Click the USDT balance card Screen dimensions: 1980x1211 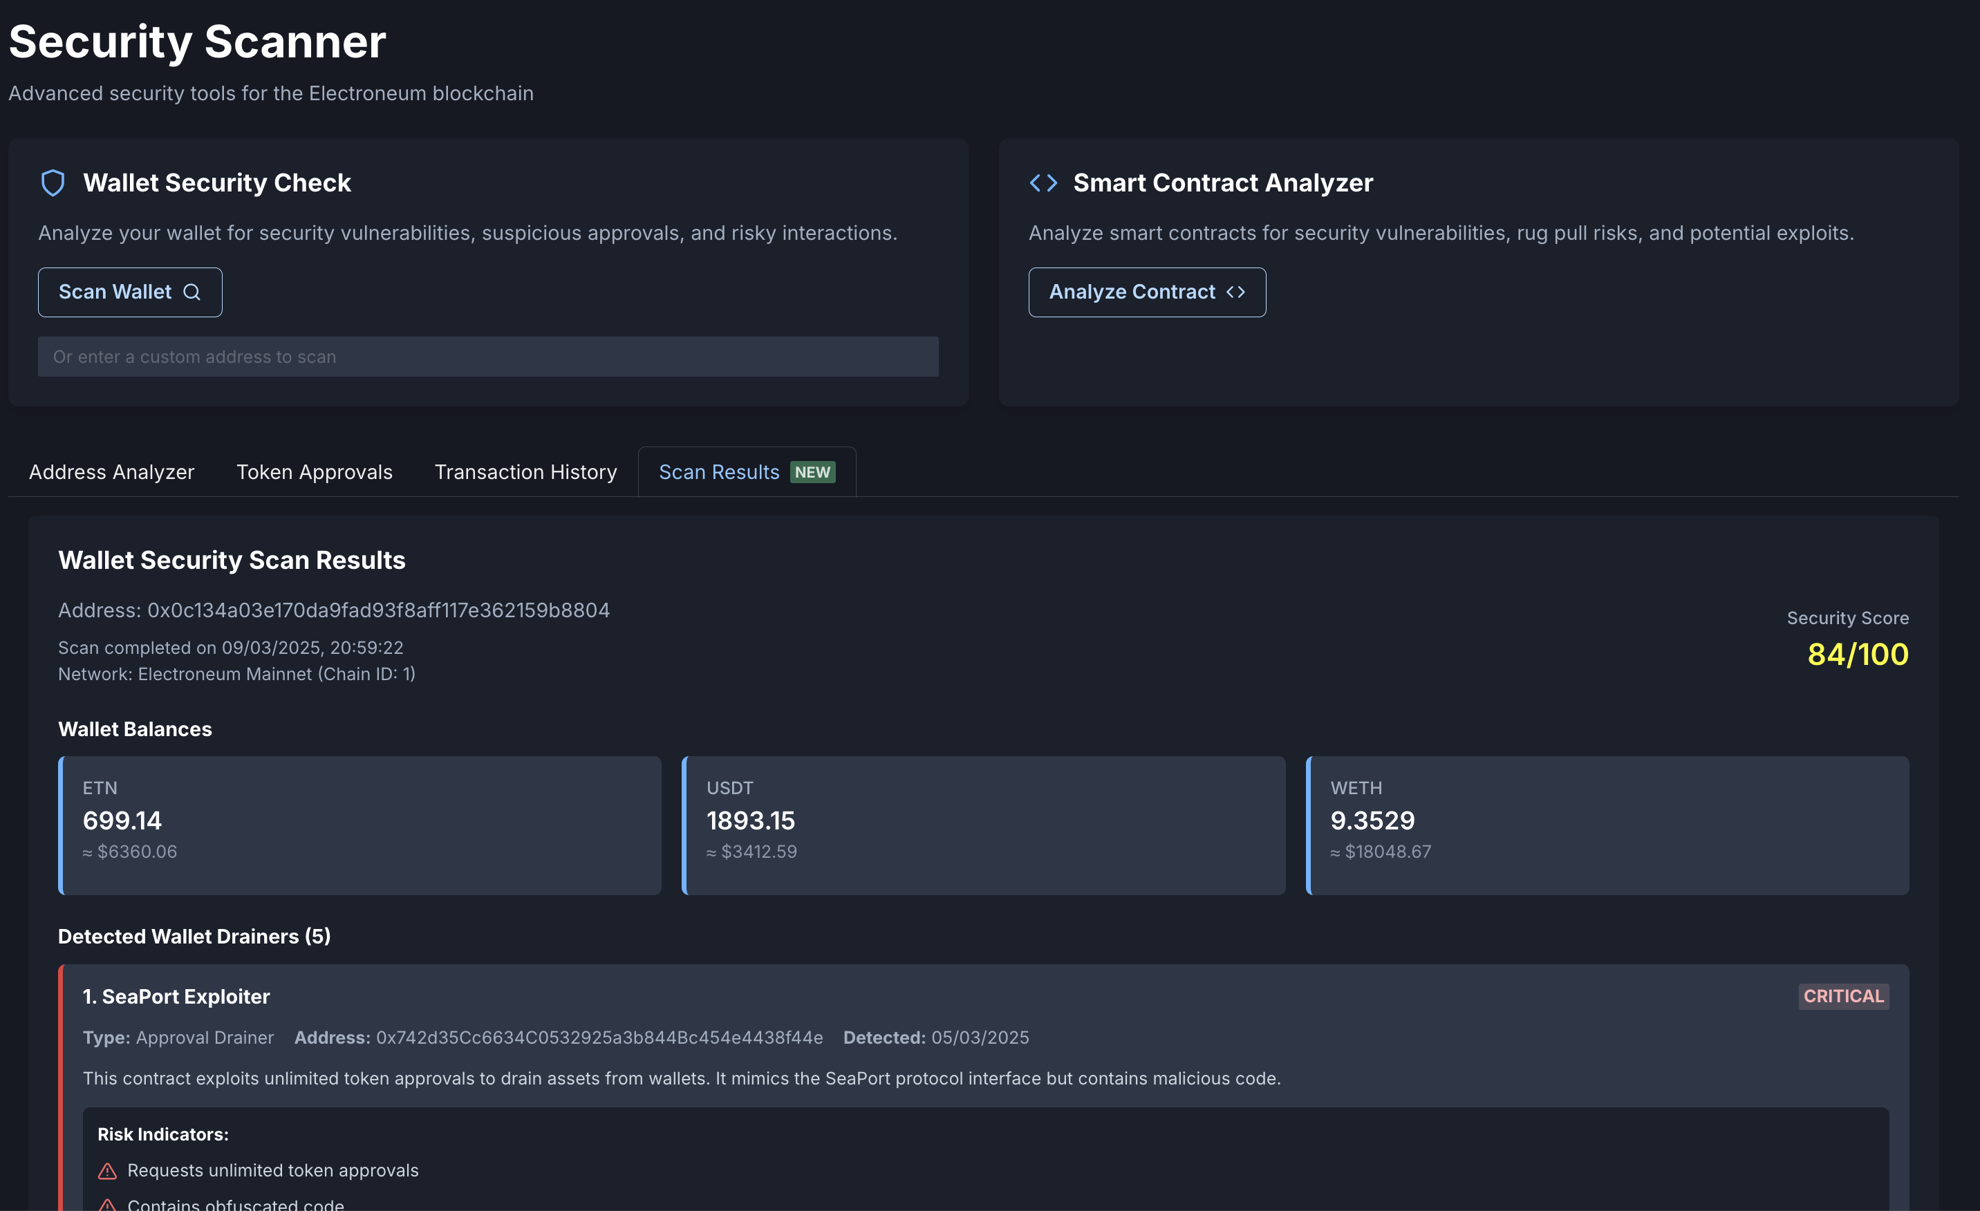pyautogui.click(x=984, y=825)
